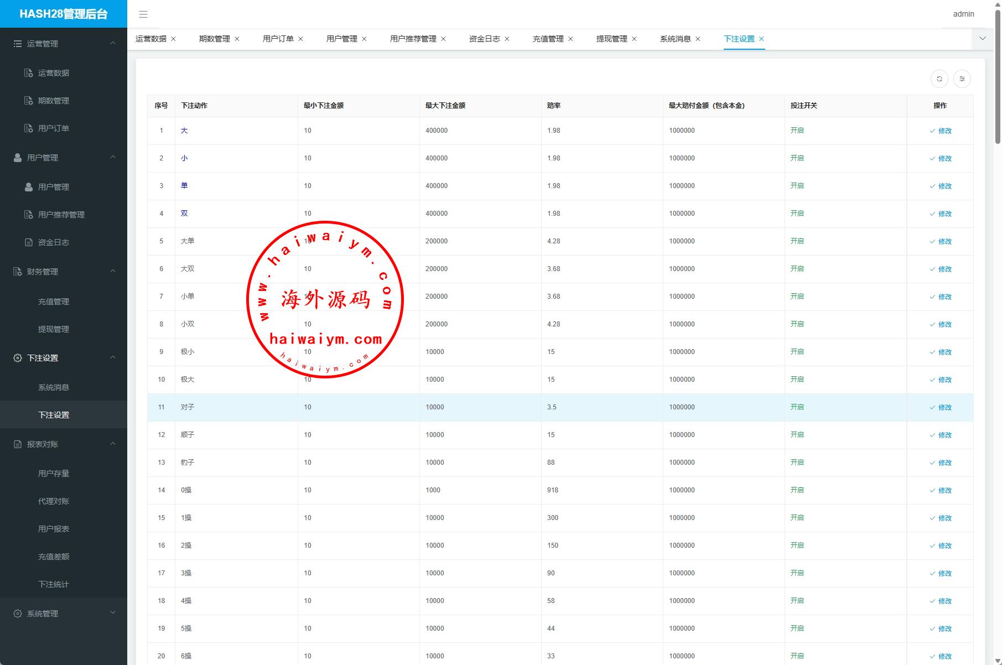Click 修改 for the 大单 row
The height and width of the screenshot is (665, 1002).
tap(941, 242)
